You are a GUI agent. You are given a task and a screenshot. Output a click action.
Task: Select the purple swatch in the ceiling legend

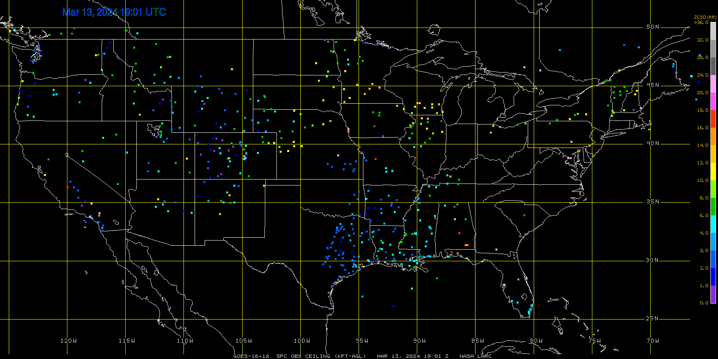[x=713, y=294]
